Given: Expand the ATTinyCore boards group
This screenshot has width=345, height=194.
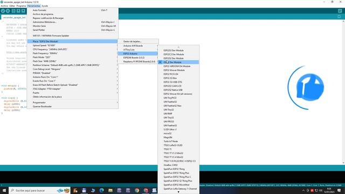Looking at the screenshot, I should pyautogui.click(x=138, y=50).
